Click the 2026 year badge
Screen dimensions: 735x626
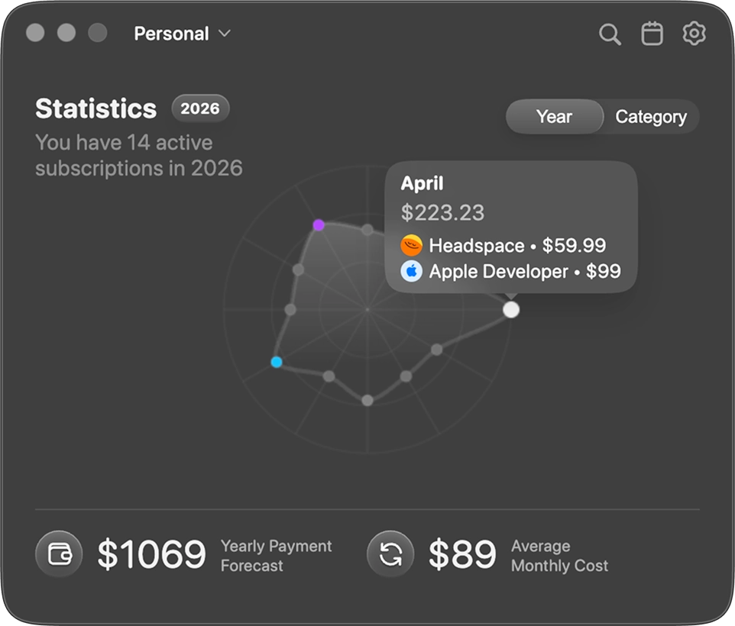[200, 109]
